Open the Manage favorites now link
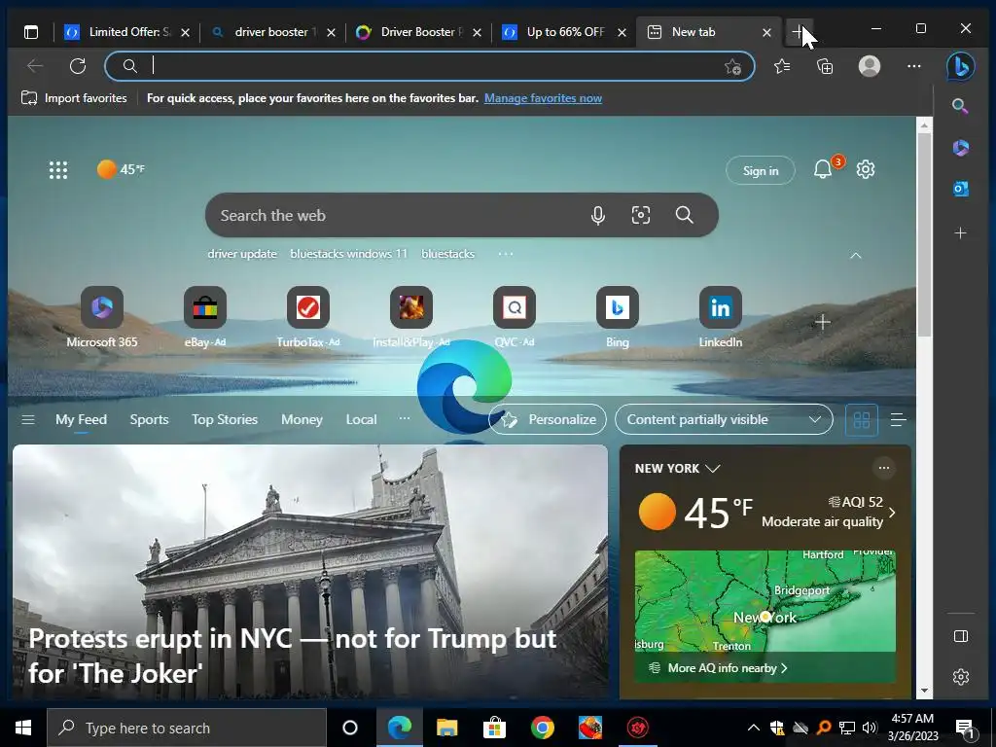The image size is (996, 747). (x=543, y=98)
